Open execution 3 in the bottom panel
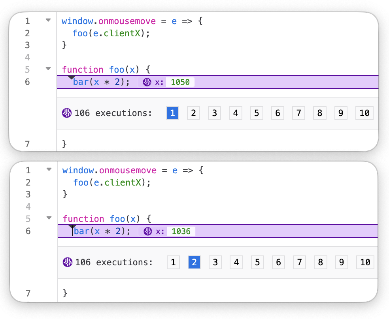This screenshot has width=389, height=319. coord(215,262)
